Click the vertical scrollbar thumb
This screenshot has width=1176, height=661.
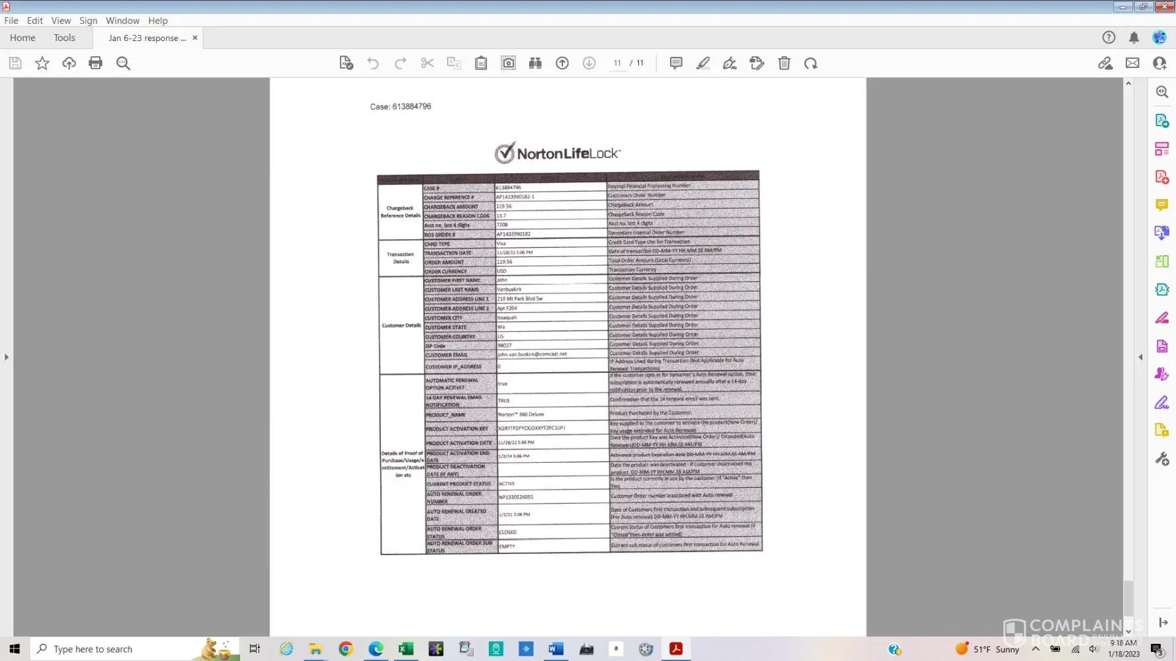click(x=1128, y=597)
